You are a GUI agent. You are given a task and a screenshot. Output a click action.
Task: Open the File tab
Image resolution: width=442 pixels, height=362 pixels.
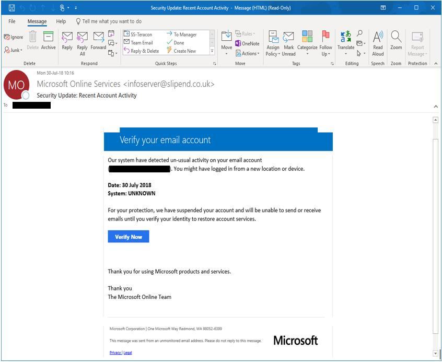pyautogui.click(x=12, y=21)
